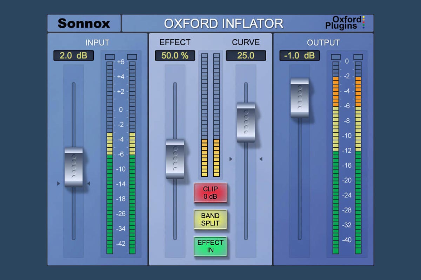Click the -1.0 dB output readout
Image resolution: width=421 pixels, height=280 pixels.
(299, 56)
